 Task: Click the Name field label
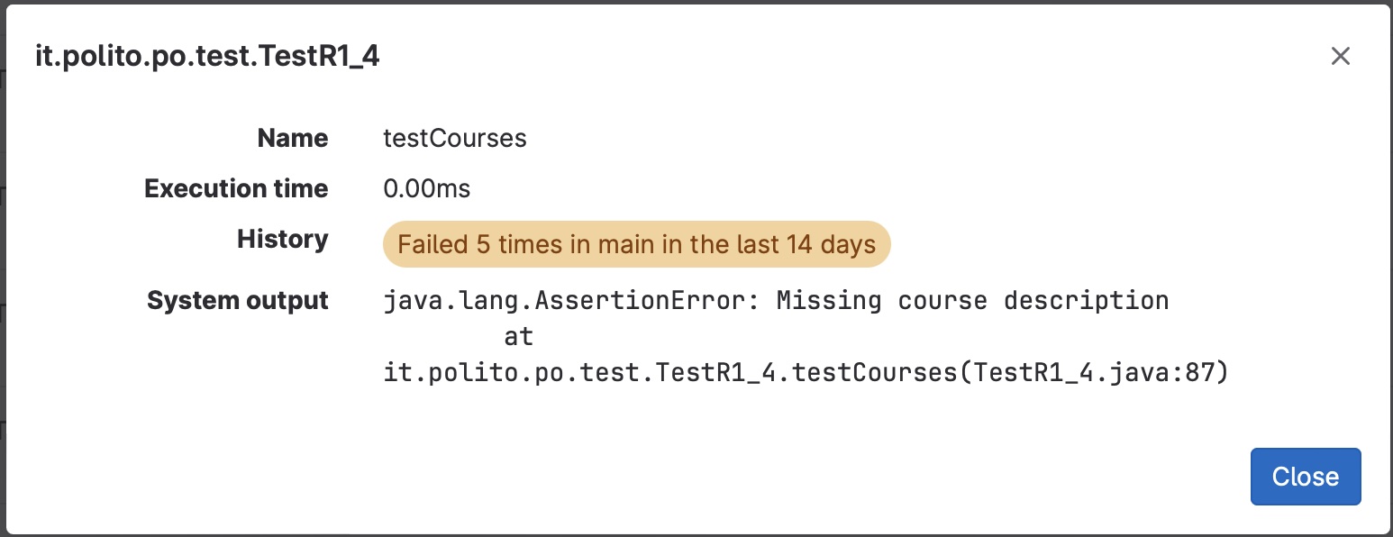[293, 138]
